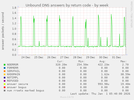This screenshot has height=100, width=134.
Task: Select the NXDOMAIN legend label
Action: (x=13, y=74)
